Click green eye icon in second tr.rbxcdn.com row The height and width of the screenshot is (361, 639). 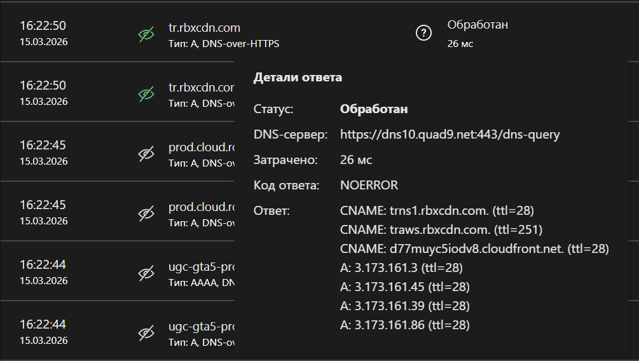point(146,93)
